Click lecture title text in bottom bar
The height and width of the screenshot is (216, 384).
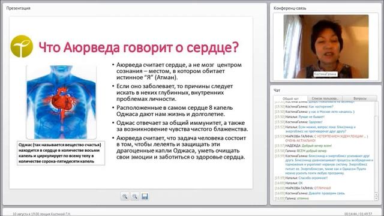pyautogui.click(x=41, y=214)
